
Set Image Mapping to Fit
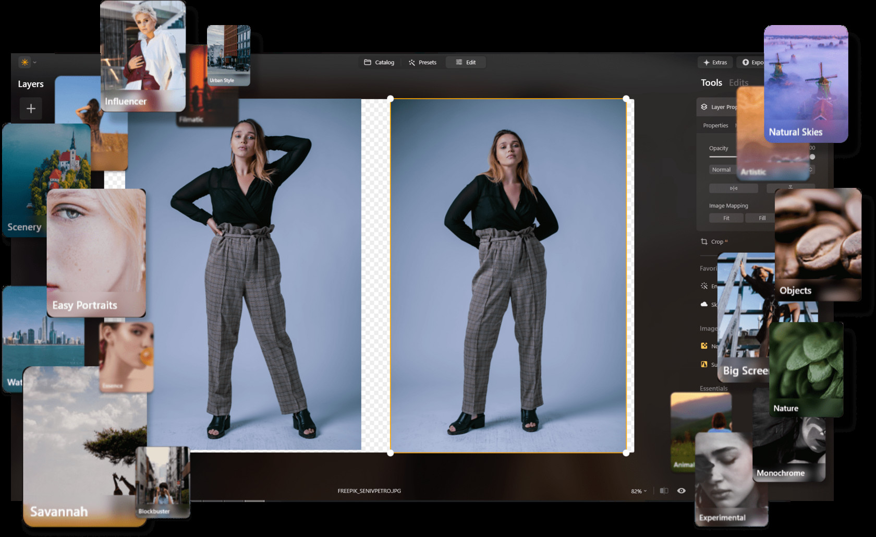726,218
